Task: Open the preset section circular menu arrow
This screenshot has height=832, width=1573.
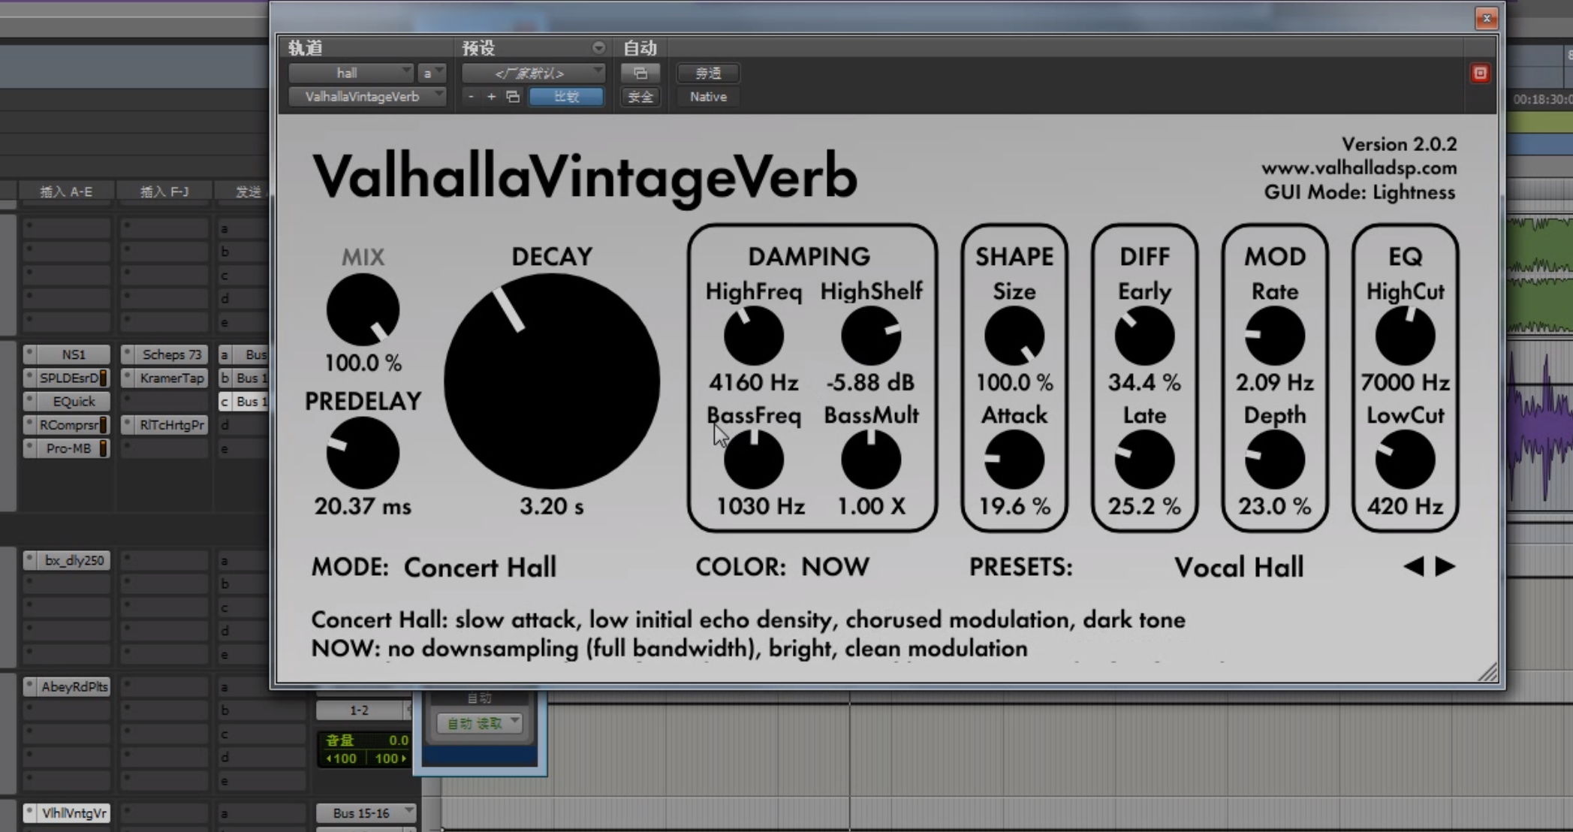Action: (x=598, y=48)
